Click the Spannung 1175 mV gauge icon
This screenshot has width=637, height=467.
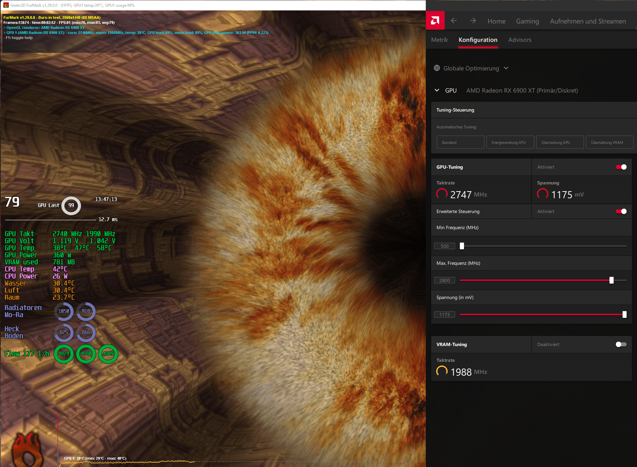point(542,194)
